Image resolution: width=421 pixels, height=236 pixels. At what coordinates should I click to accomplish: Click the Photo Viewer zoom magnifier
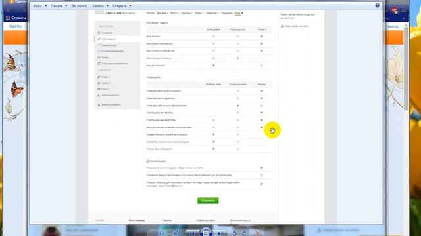[x=159, y=233]
